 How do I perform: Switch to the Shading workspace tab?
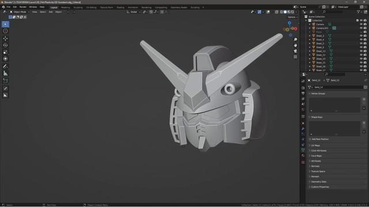click(x=121, y=7)
